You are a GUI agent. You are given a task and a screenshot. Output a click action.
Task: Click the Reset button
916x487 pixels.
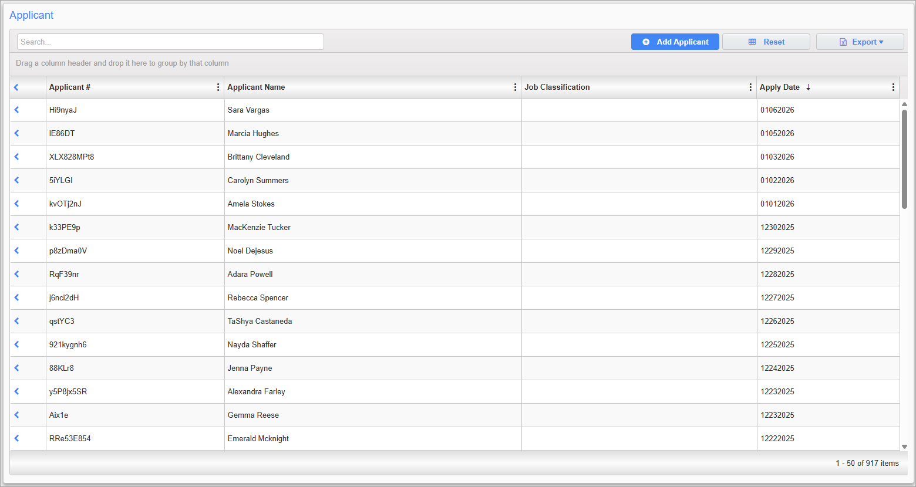tap(766, 42)
